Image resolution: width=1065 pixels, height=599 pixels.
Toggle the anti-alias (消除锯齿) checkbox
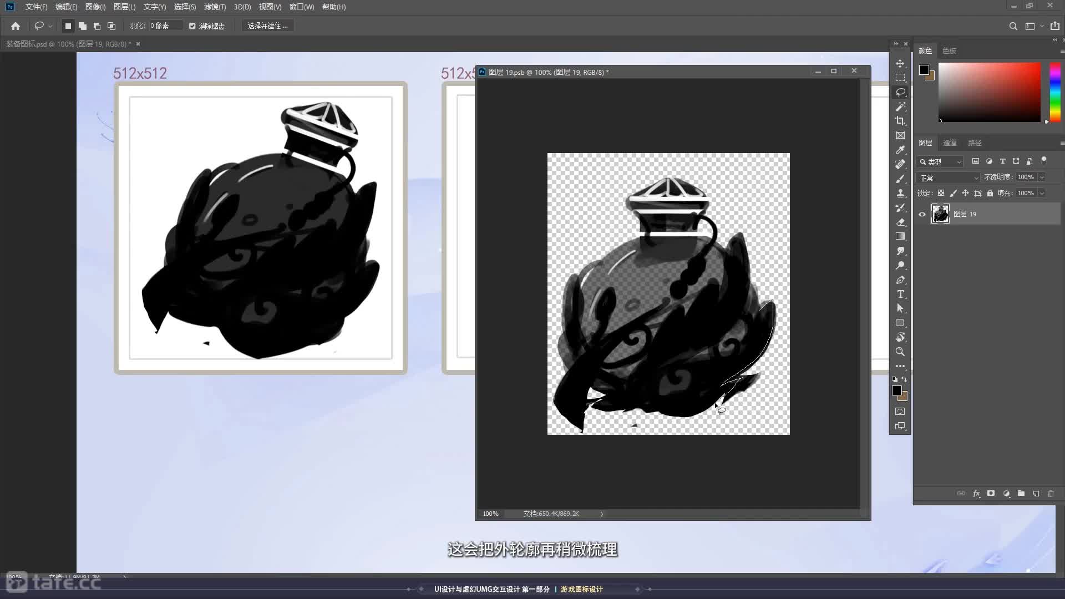pos(192,26)
